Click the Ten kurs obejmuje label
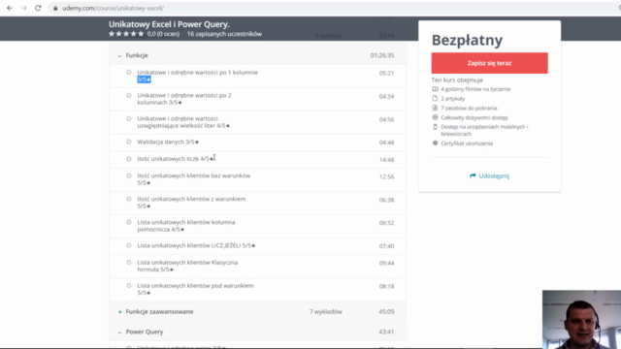This screenshot has width=621, height=349. (457, 79)
